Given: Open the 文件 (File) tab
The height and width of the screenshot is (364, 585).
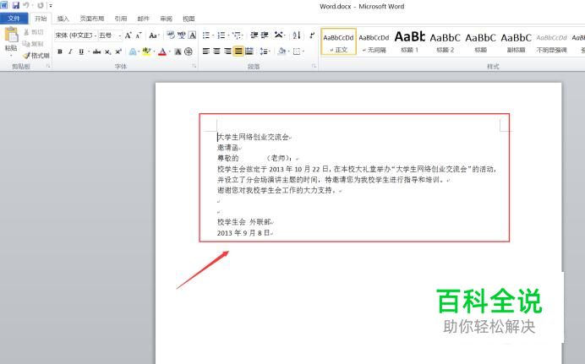Looking at the screenshot, I should (x=14, y=19).
